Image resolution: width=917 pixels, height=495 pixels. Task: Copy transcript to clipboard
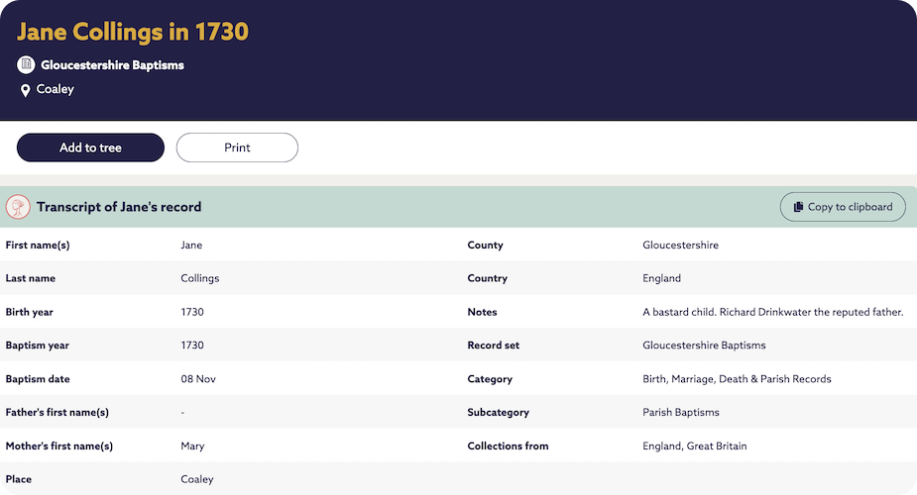point(843,207)
